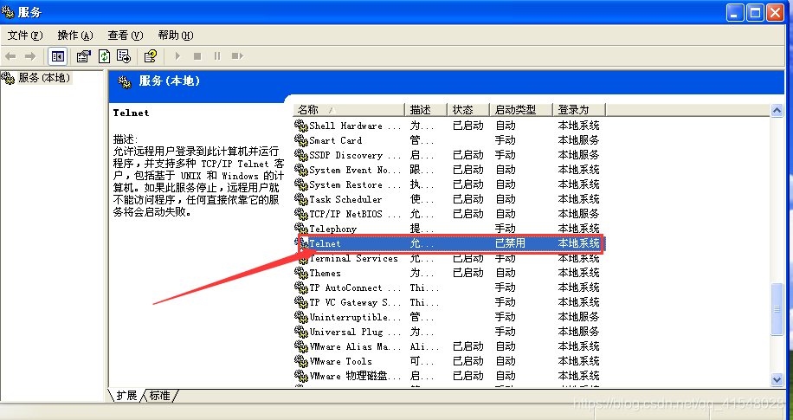
Task: Click 手动 startup type of Smart Card row
Action: [x=506, y=140]
